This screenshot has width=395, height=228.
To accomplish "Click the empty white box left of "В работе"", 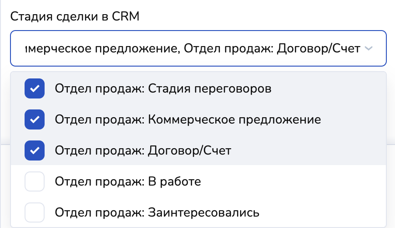I will [x=34, y=181].
